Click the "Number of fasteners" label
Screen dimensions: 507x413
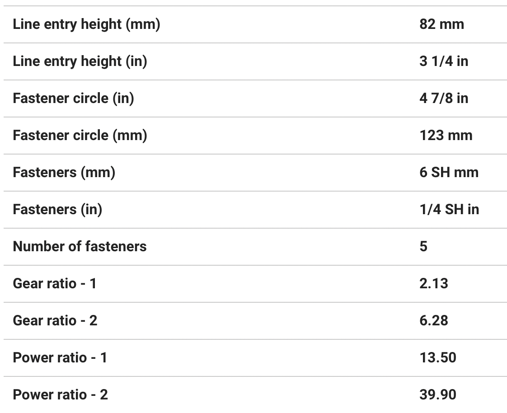pyautogui.click(x=80, y=247)
